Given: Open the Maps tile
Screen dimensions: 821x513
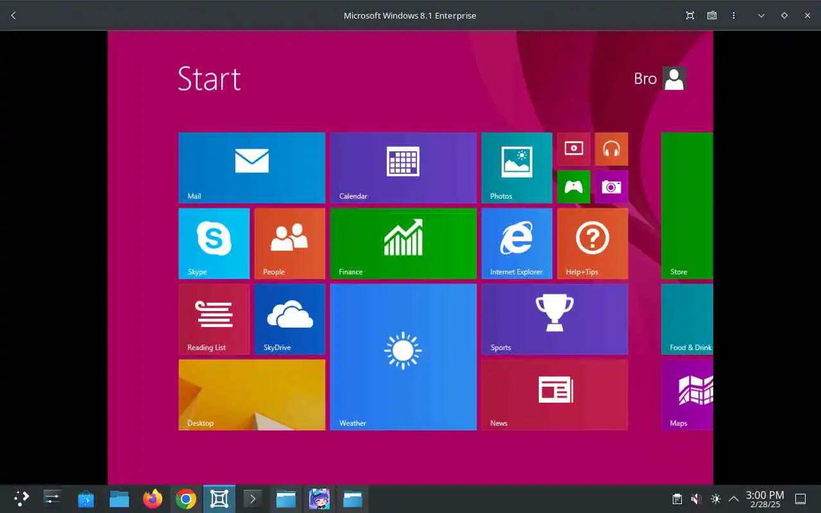Looking at the screenshot, I should point(687,395).
